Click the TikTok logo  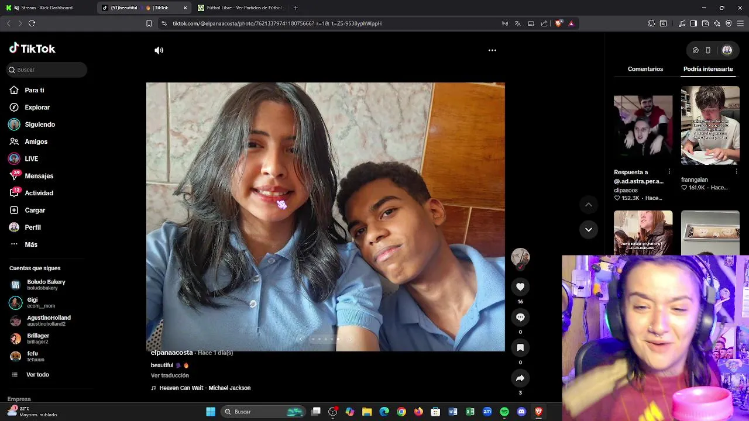(x=32, y=49)
